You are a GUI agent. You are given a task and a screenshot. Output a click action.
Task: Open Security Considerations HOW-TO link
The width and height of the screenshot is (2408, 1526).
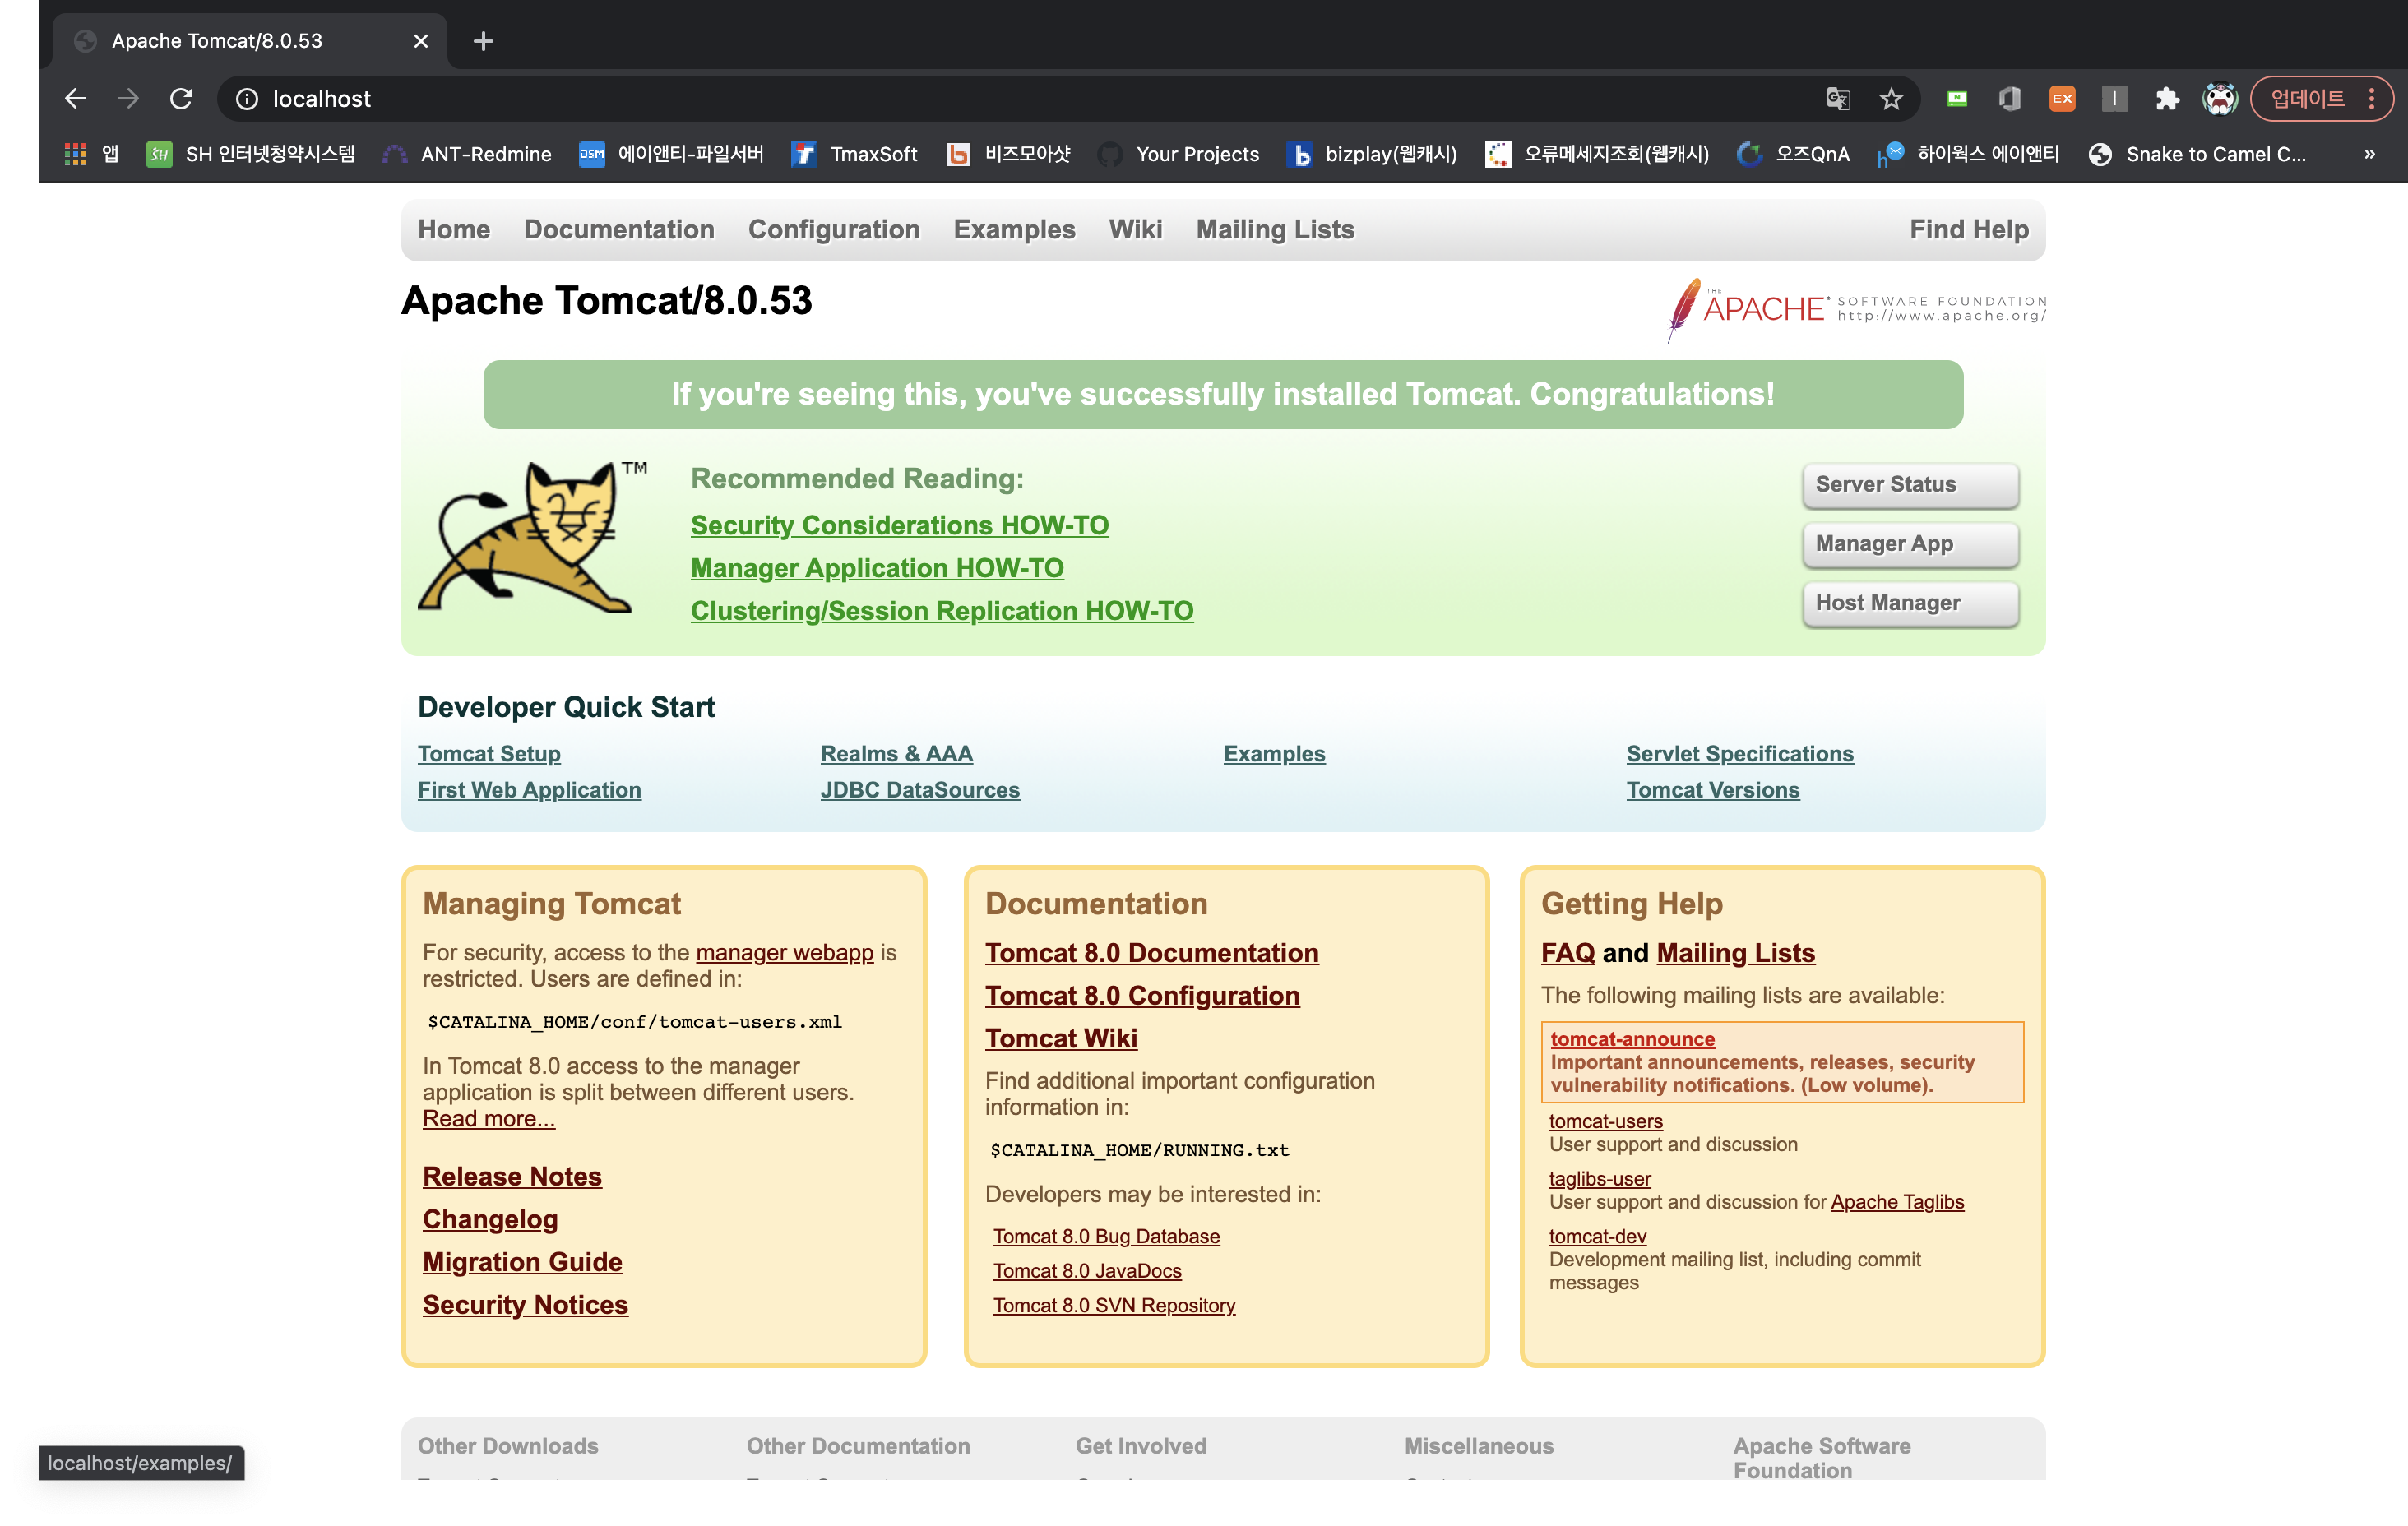point(899,525)
